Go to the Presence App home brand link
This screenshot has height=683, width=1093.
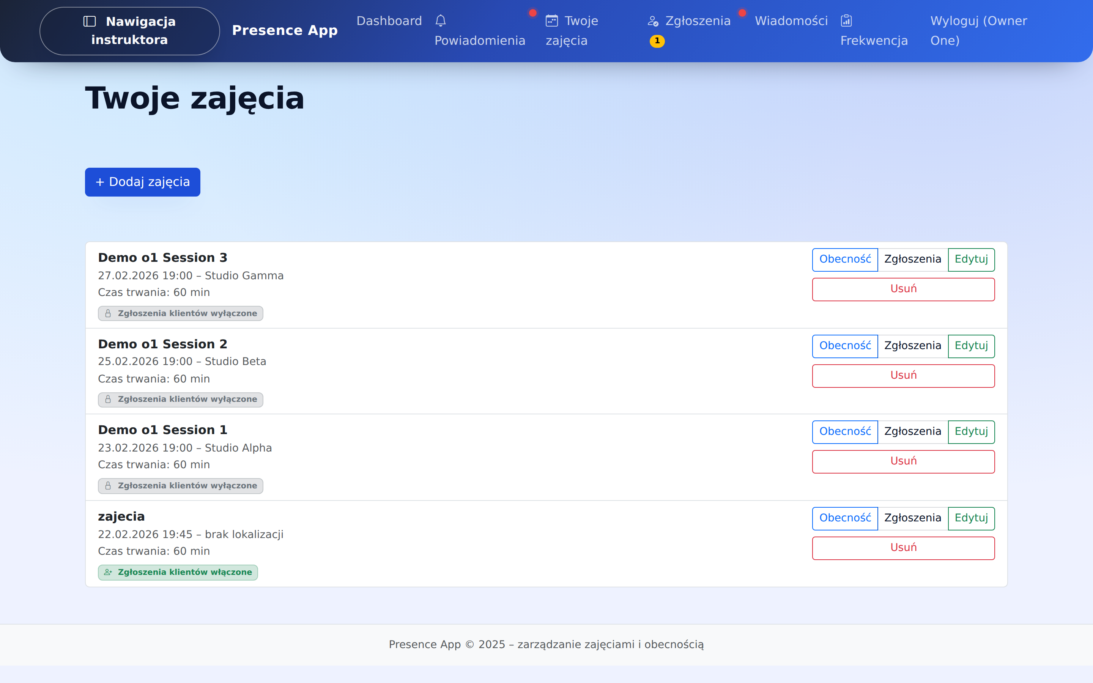[285, 30]
